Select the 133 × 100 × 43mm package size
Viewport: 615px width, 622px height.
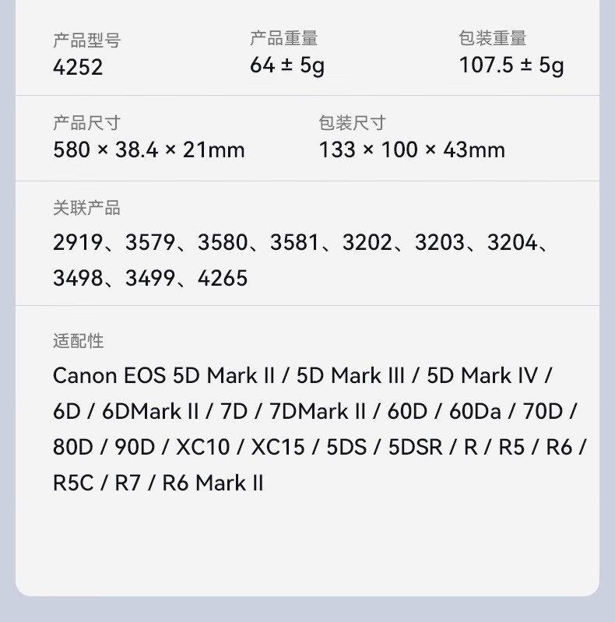coord(412,150)
